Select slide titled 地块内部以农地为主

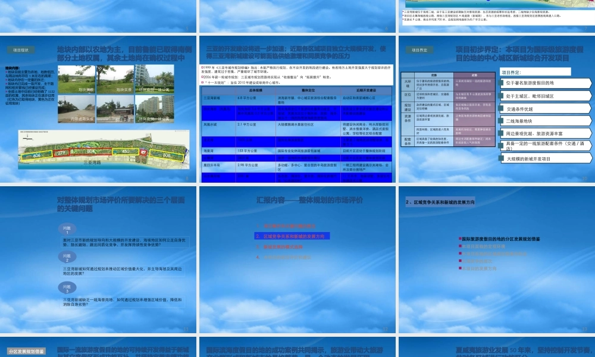pyautogui.click(x=98, y=109)
